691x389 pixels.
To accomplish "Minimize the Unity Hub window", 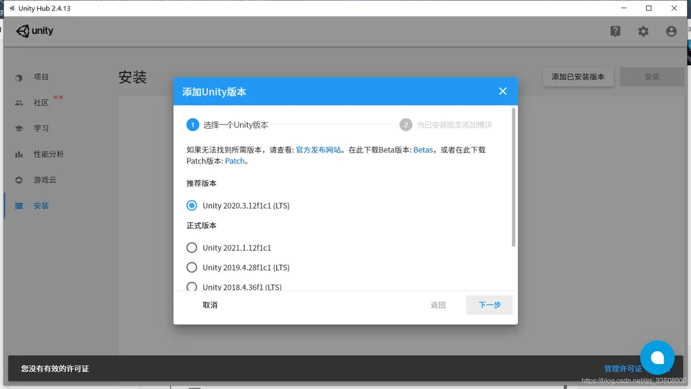I will (x=623, y=8).
